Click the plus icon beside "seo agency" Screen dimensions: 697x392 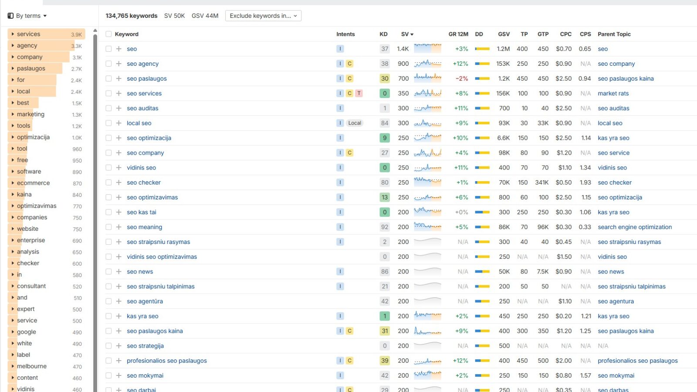(118, 64)
